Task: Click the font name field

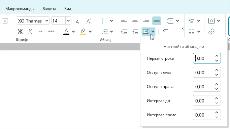Action: (30, 21)
